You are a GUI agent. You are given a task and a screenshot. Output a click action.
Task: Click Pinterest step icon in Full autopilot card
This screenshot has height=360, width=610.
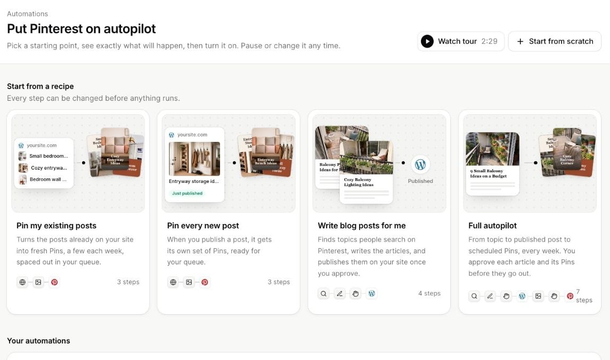click(x=570, y=296)
